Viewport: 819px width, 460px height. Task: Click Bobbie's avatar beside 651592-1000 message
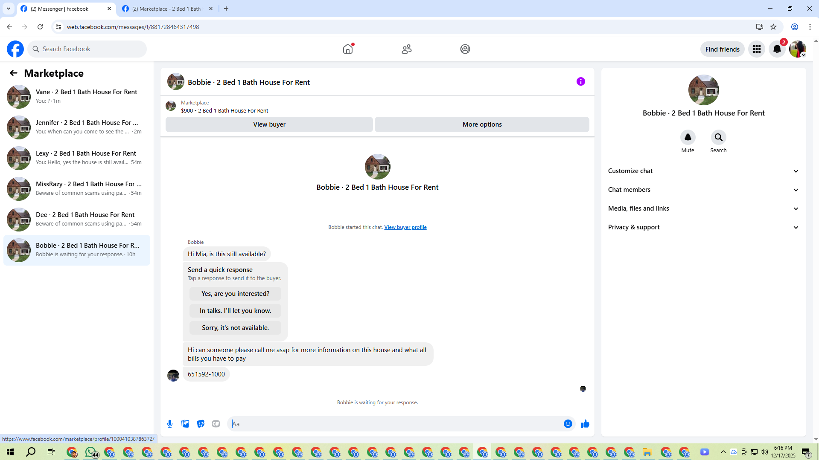pos(173,376)
